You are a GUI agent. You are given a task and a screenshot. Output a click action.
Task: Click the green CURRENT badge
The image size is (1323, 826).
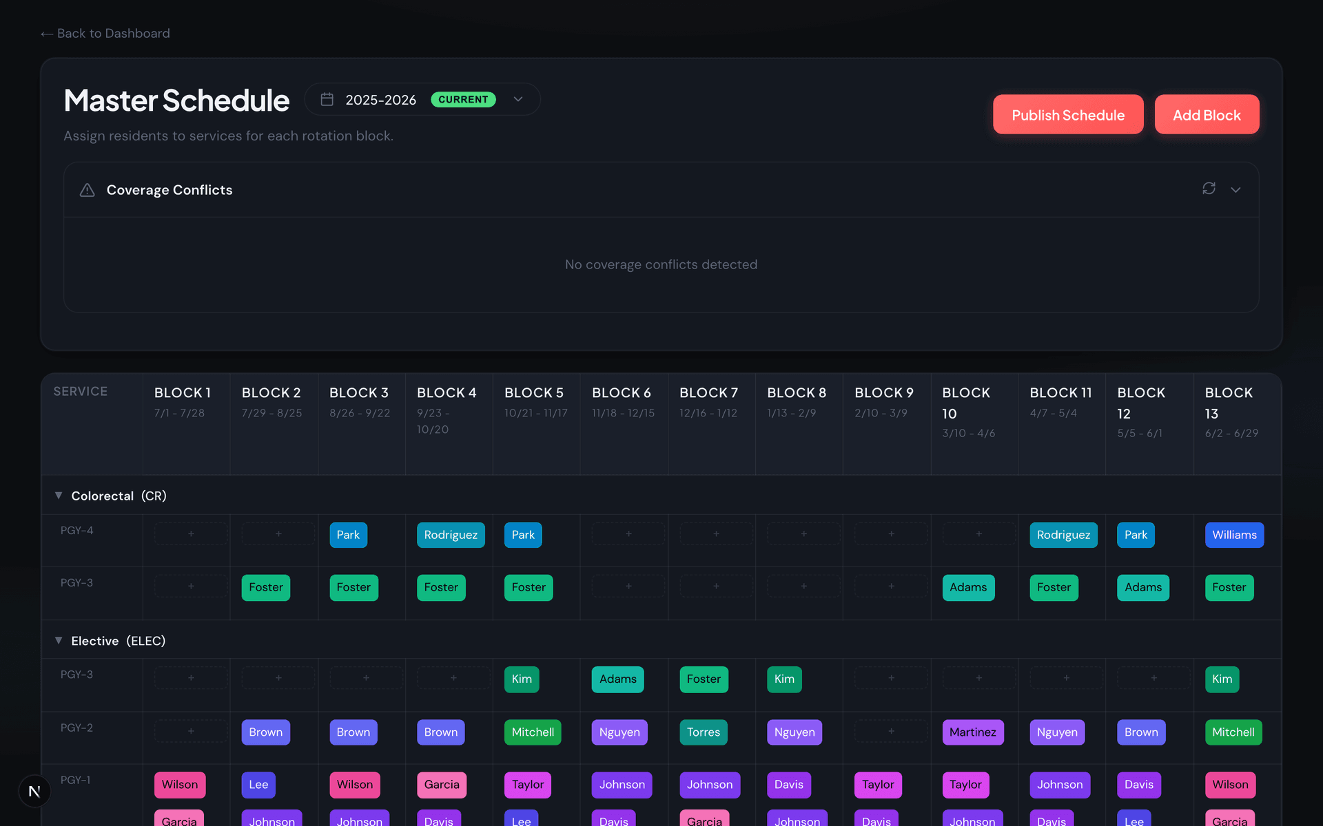tap(463, 99)
